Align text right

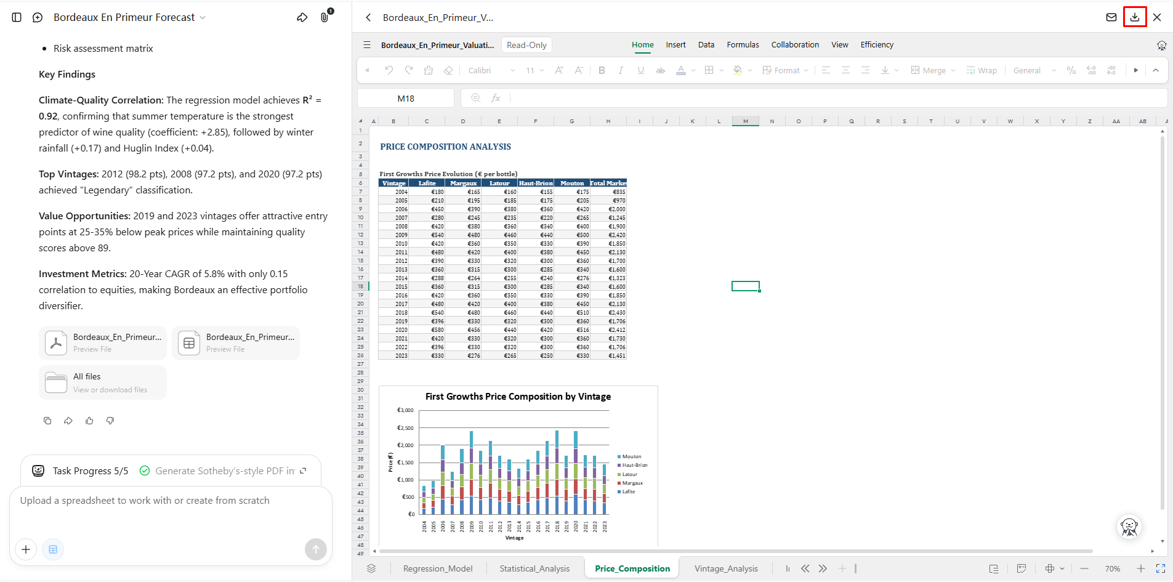click(x=865, y=70)
